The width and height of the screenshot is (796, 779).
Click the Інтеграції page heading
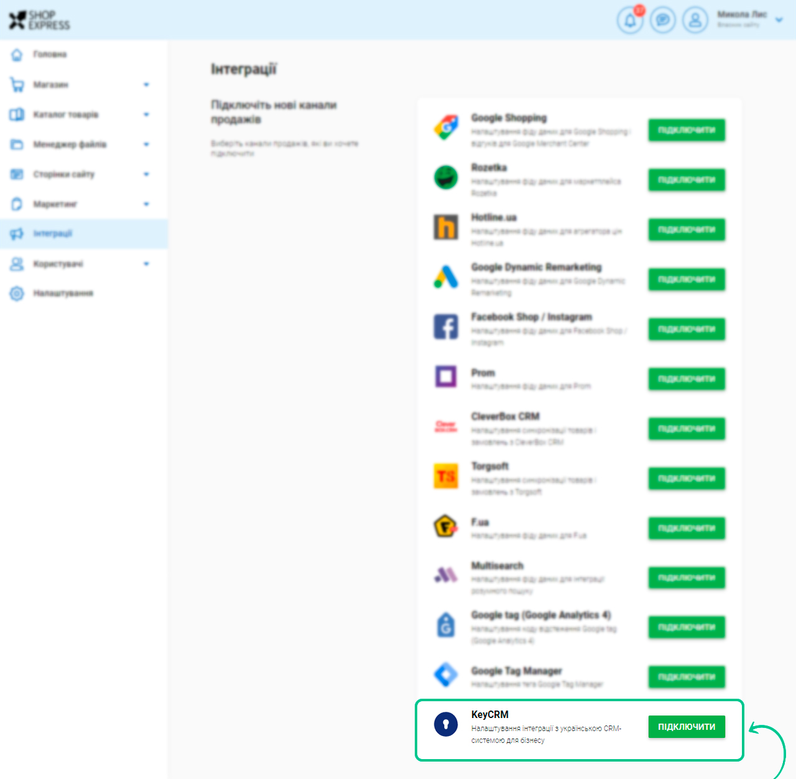(x=244, y=69)
